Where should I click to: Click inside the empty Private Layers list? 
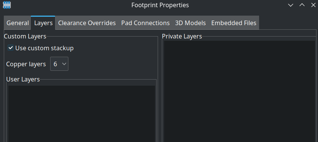(239, 91)
